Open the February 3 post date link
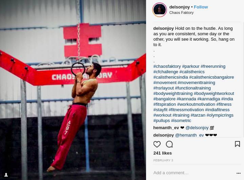This screenshot has width=244, height=180. [x=163, y=160]
